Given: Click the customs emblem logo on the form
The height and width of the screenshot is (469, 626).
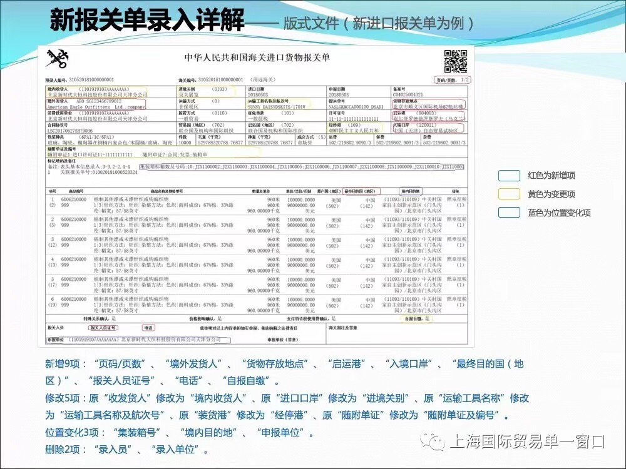Looking at the screenshot, I should [61, 61].
